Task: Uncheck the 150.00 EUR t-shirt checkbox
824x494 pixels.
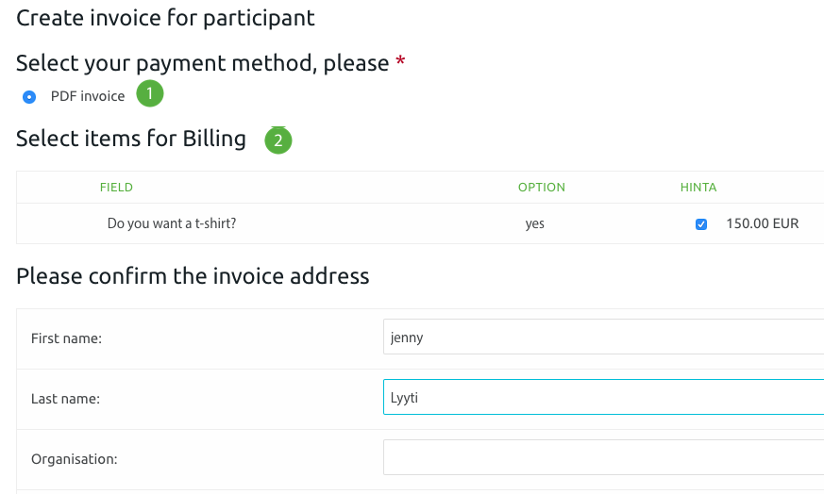Action: [x=701, y=224]
